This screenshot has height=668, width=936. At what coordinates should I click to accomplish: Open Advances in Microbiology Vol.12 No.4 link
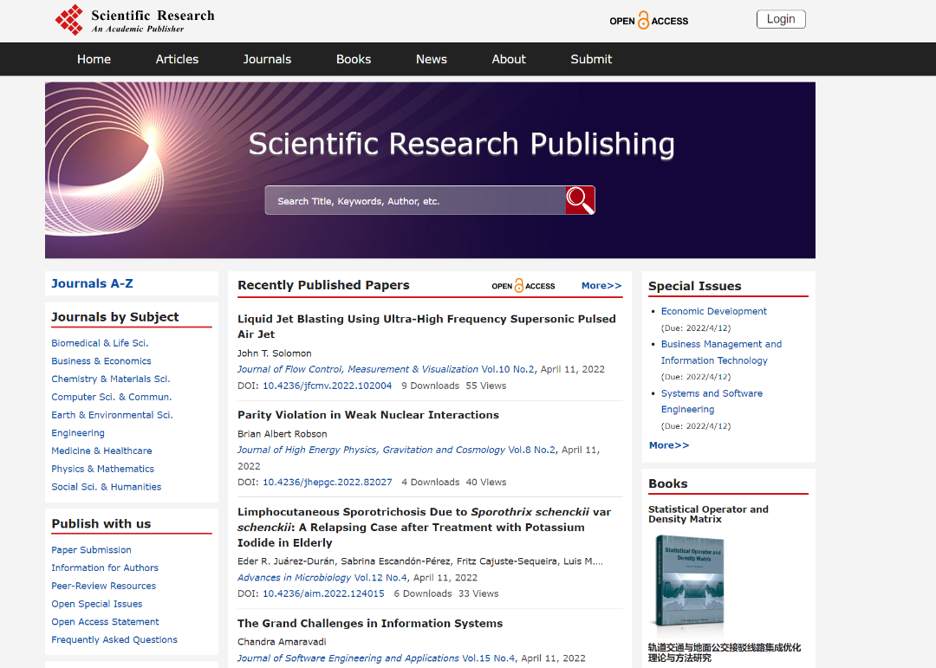pos(322,578)
